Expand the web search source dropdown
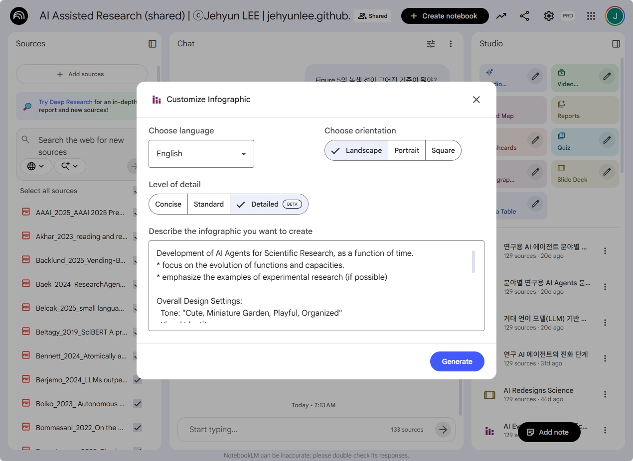 (36, 166)
